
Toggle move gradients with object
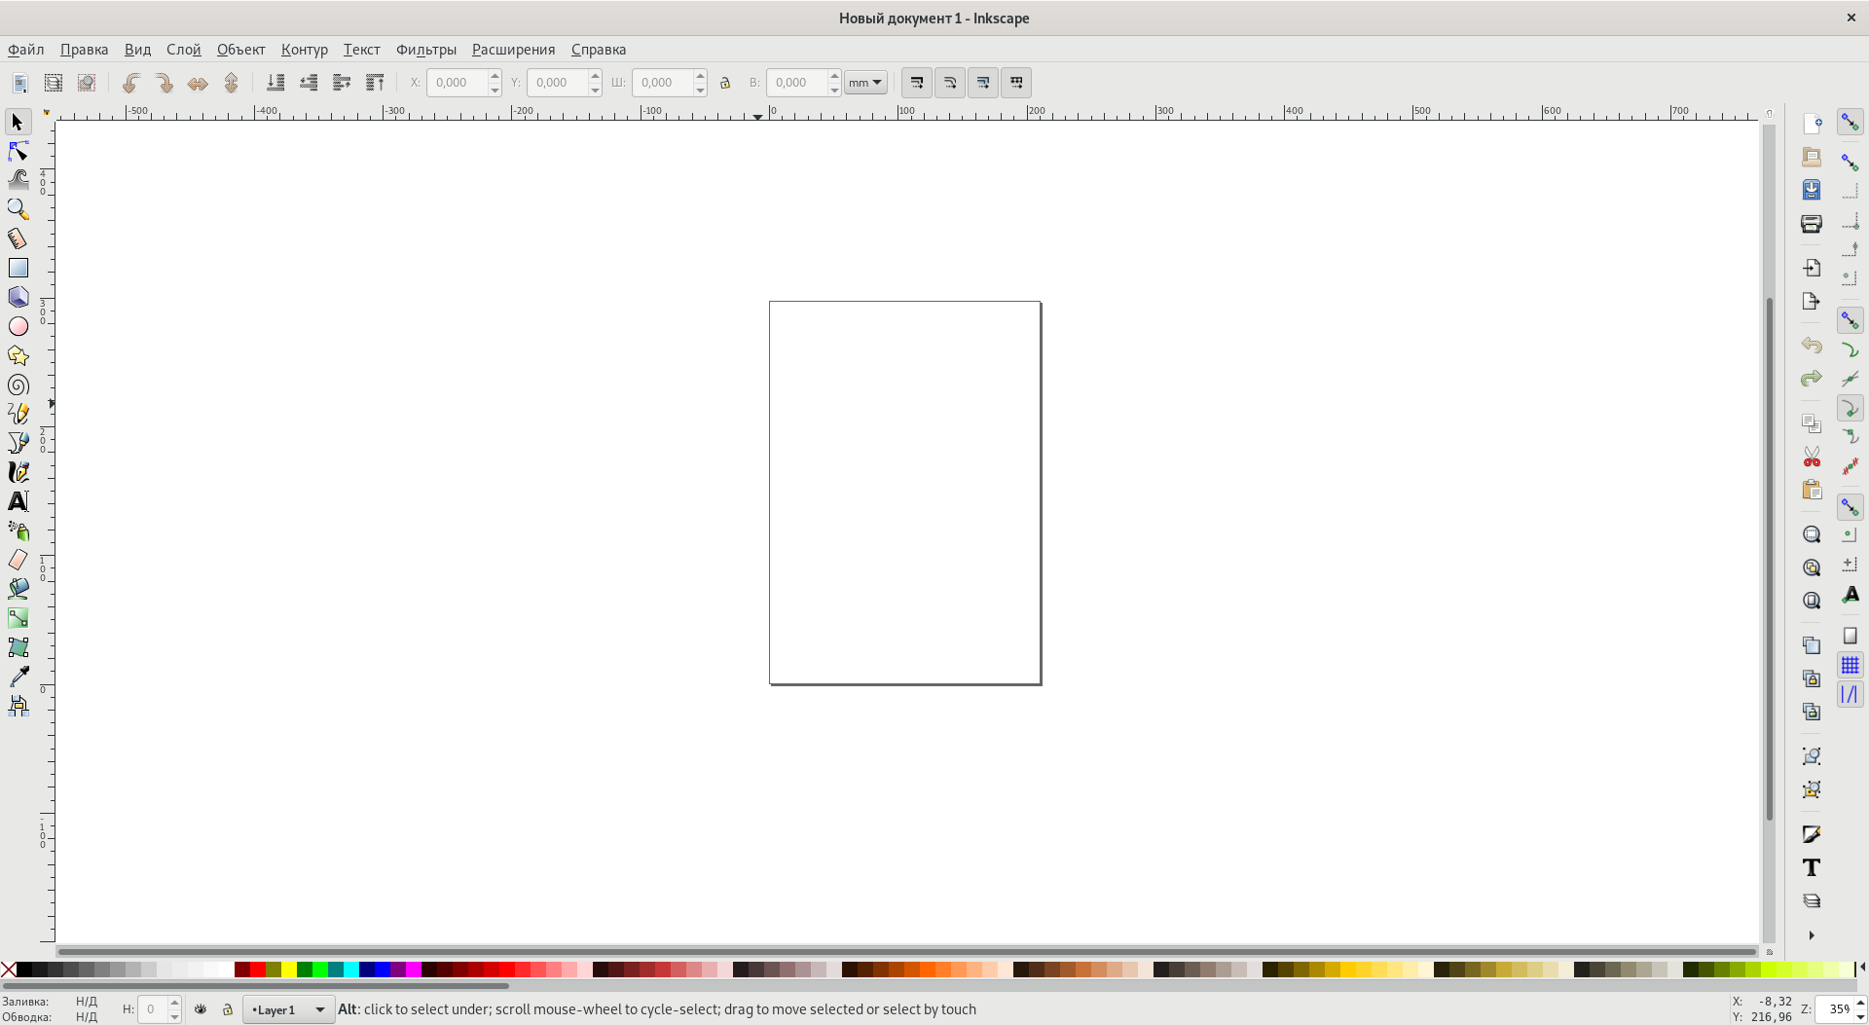click(x=982, y=83)
